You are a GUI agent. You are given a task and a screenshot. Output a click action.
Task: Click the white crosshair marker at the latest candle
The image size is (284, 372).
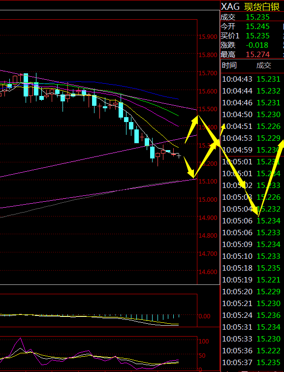click(179, 156)
